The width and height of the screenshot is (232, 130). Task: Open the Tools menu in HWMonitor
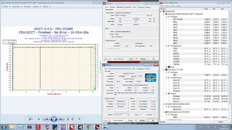point(173,6)
